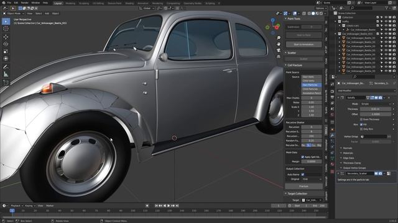Enable the Only Rim checkbox

(361, 129)
